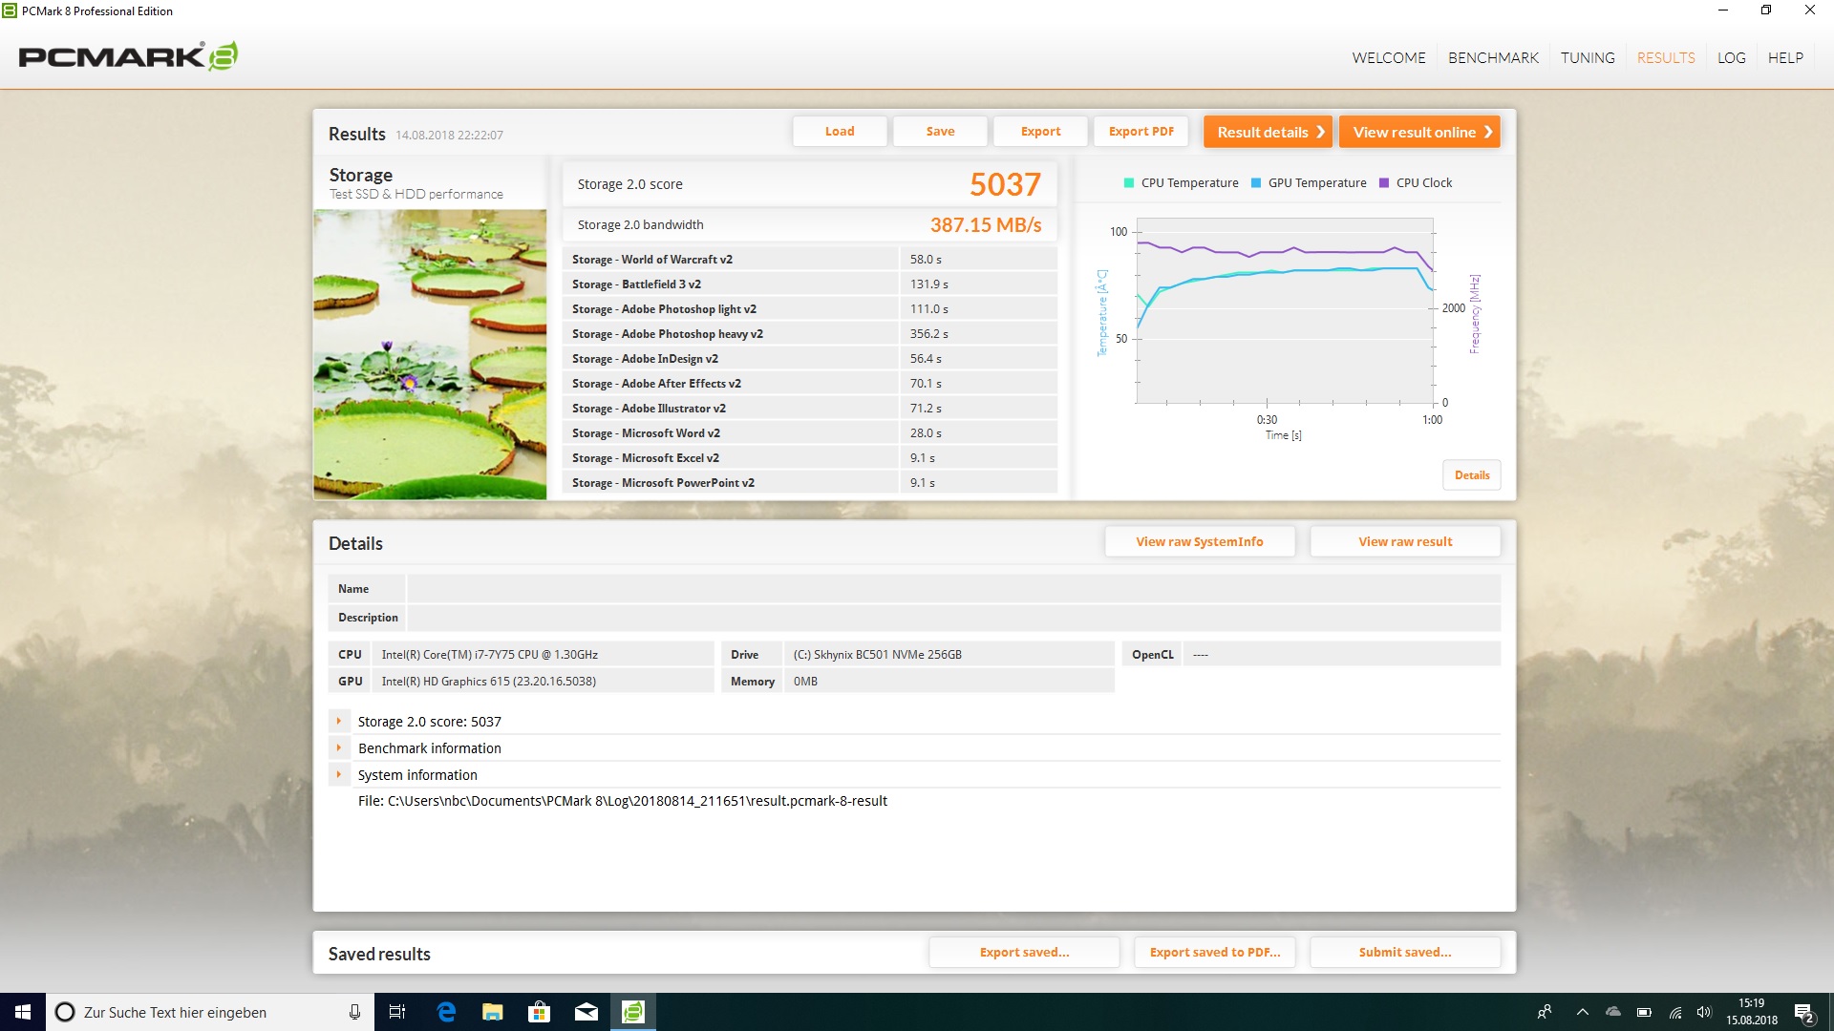This screenshot has width=1834, height=1031.
Task: Click the Export PDF button
Action: (x=1141, y=132)
